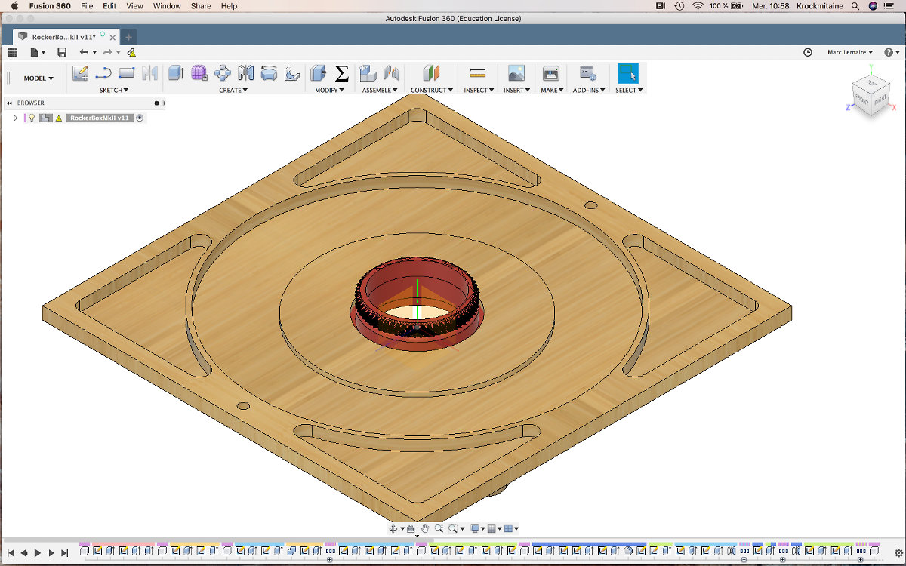Click the sketch Mirror tool icon
906x566 pixels.
(x=149, y=73)
